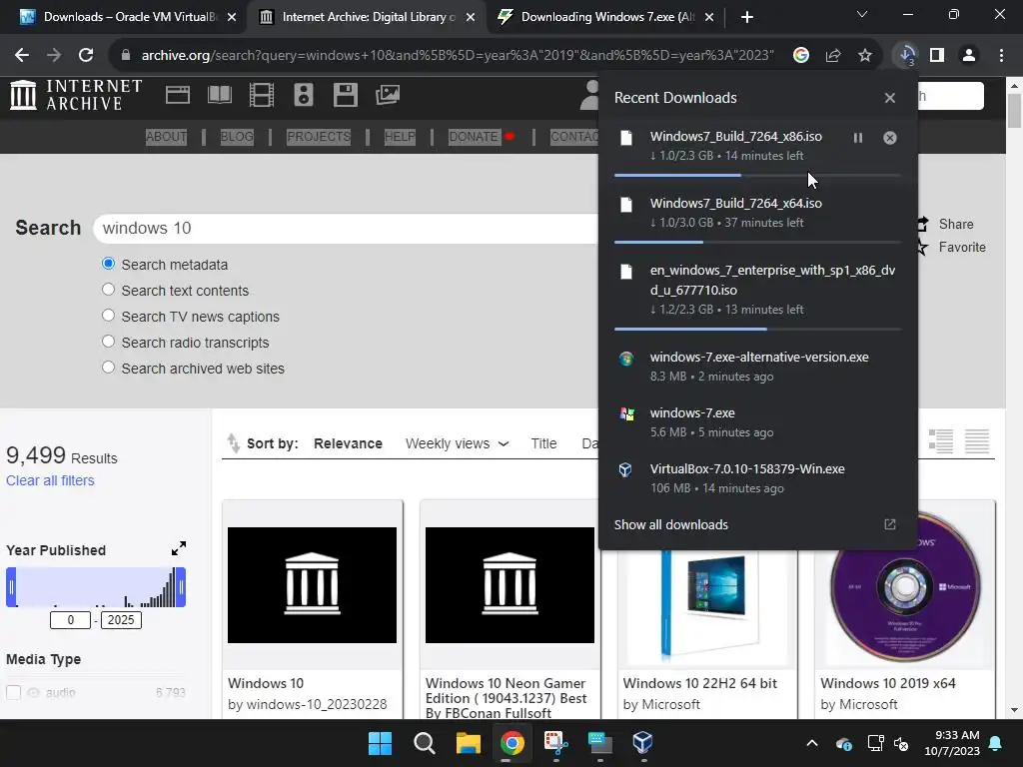Open Chrome three-dot menu

click(1001, 56)
